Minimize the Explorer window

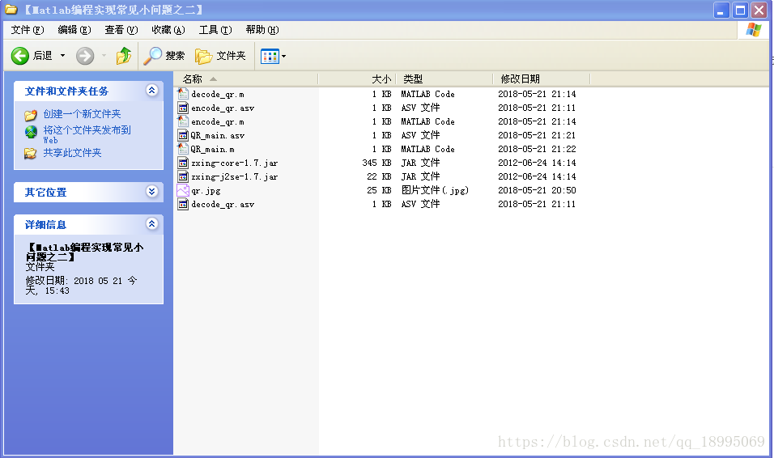click(721, 10)
